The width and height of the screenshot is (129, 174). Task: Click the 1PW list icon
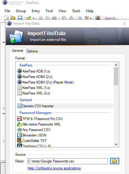pos(20,119)
